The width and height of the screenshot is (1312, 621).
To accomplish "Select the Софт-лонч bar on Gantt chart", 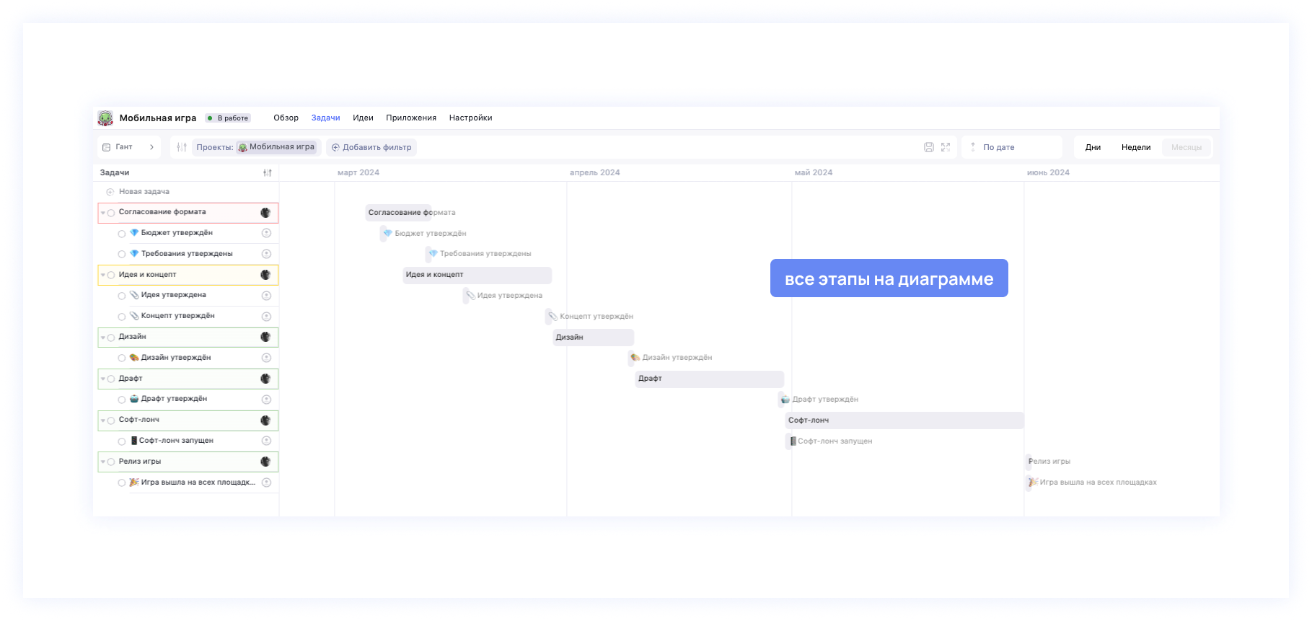I will click(x=904, y=420).
